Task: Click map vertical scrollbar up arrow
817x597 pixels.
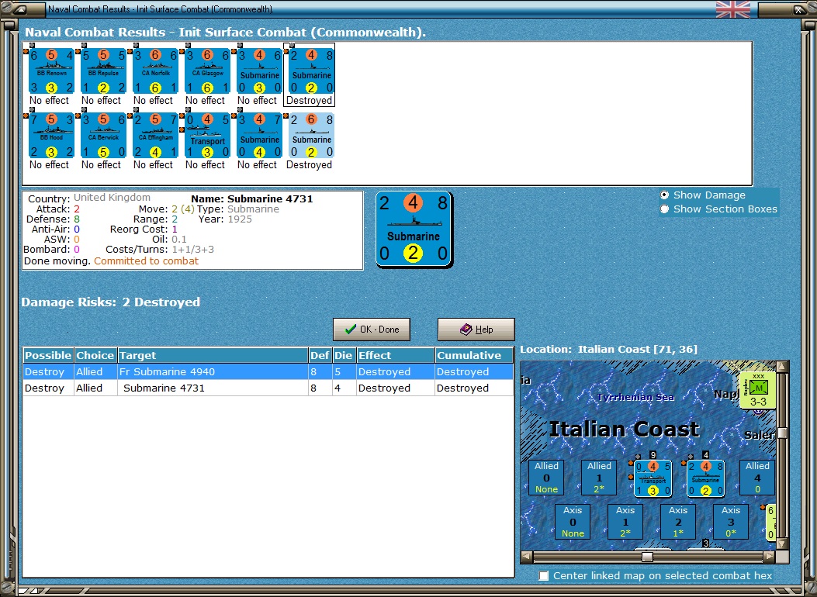Action: pos(782,367)
